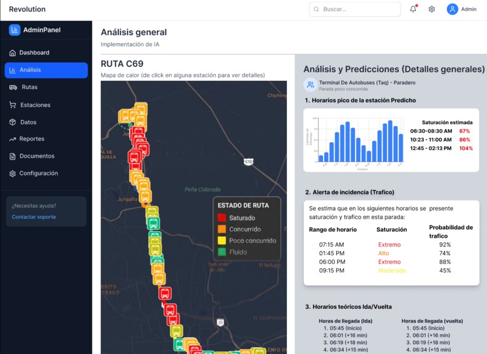487x354 pixels.
Task: Open notifications bell icon
Action: [x=413, y=9]
